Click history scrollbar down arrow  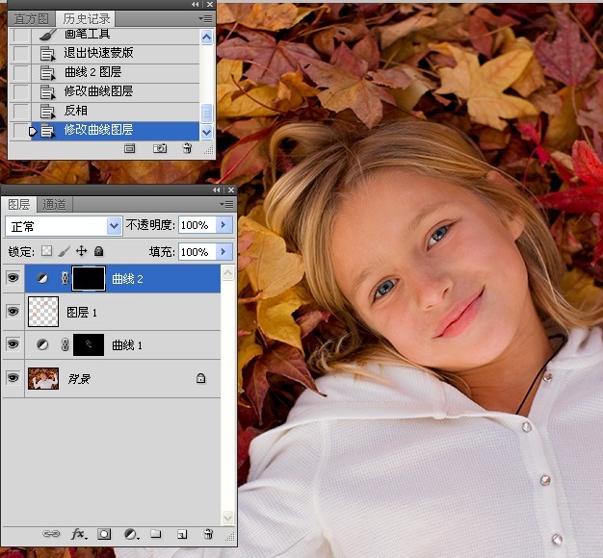click(x=207, y=133)
